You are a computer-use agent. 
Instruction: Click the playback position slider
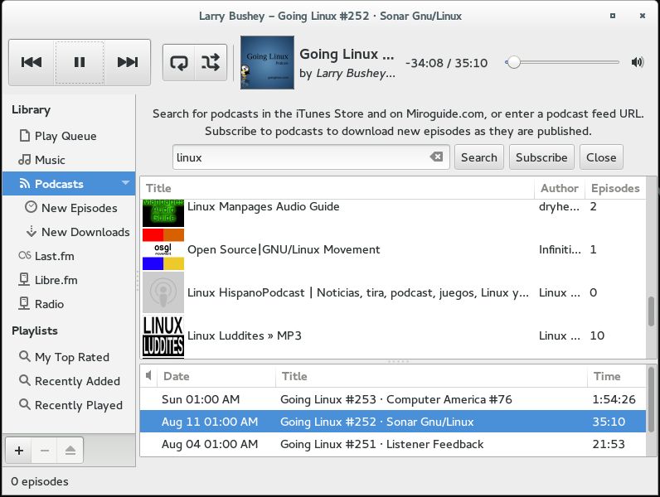[x=562, y=62]
